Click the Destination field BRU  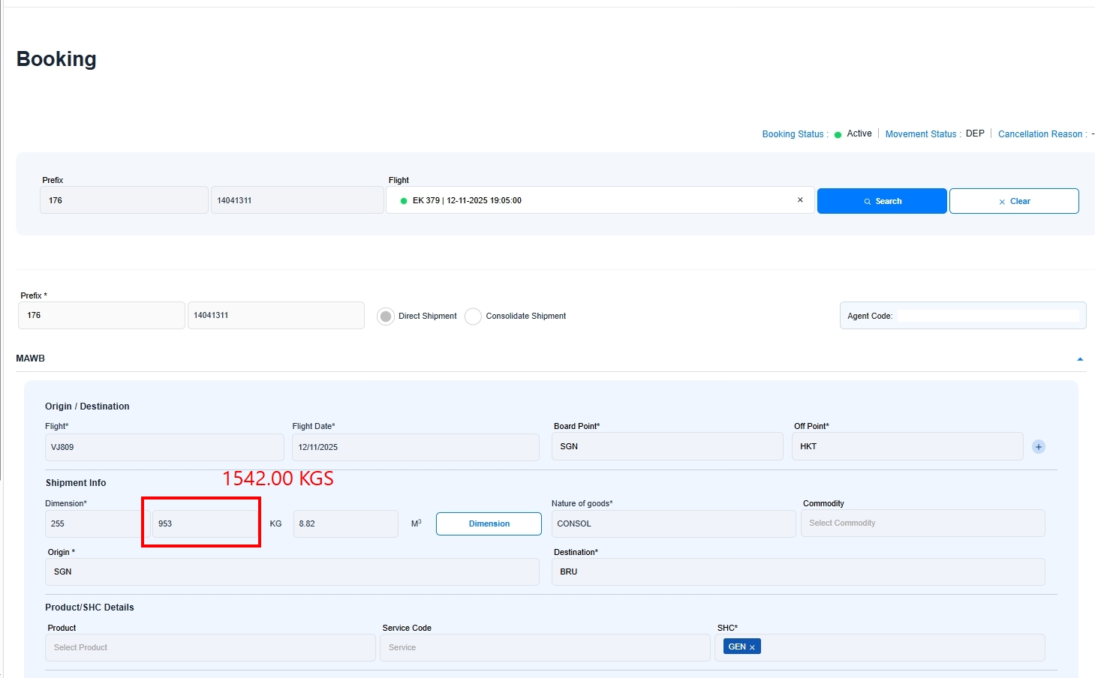point(798,572)
